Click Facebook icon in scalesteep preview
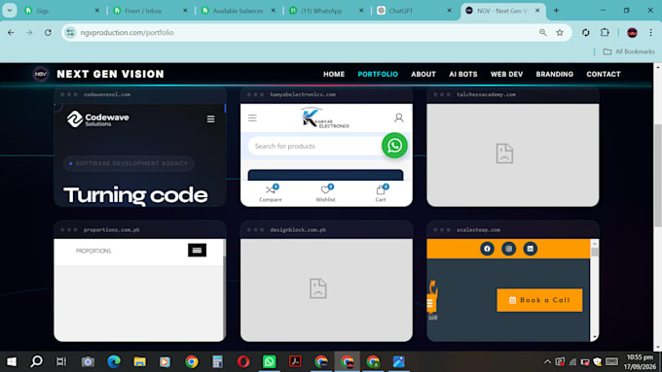The height and width of the screenshot is (372, 662). [487, 249]
